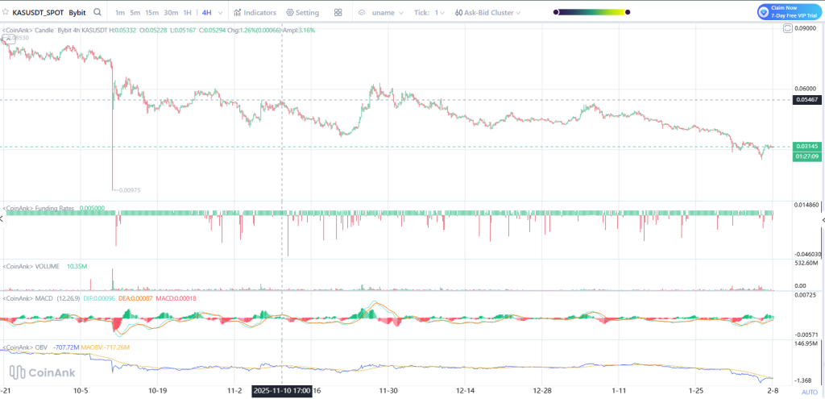Select the 1m timeframe
This screenshot has height=399, width=825.
(120, 13)
